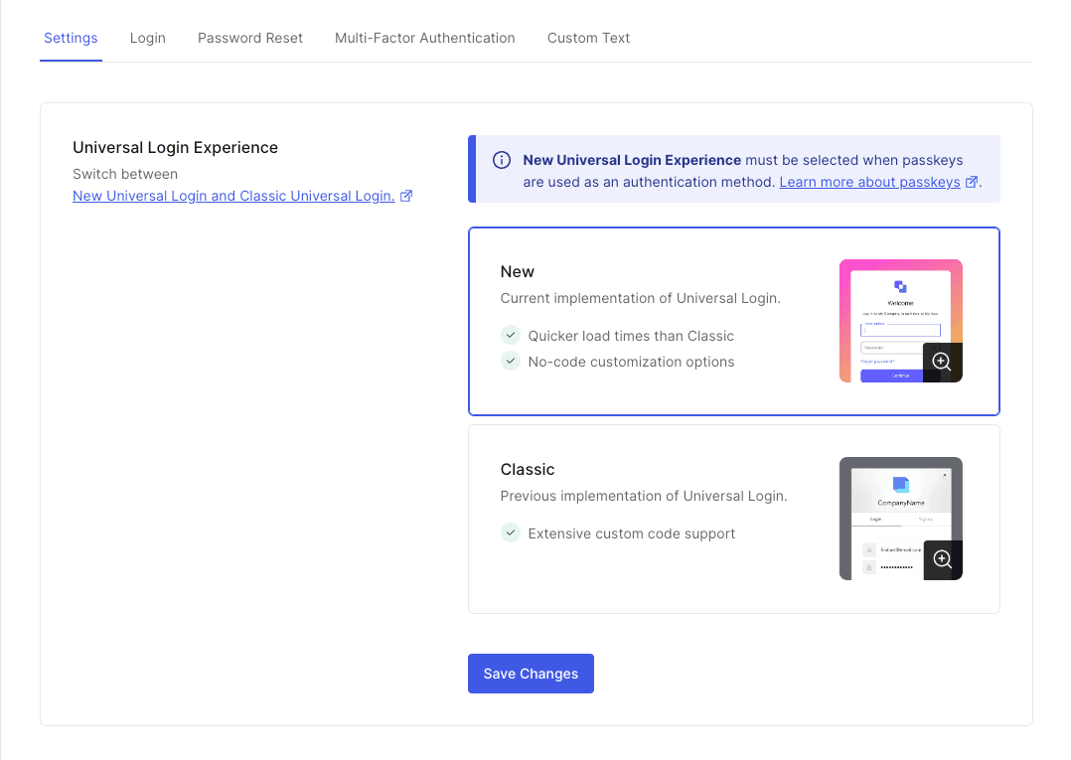Open the Login tab
The image size is (1071, 760).
coord(148,38)
